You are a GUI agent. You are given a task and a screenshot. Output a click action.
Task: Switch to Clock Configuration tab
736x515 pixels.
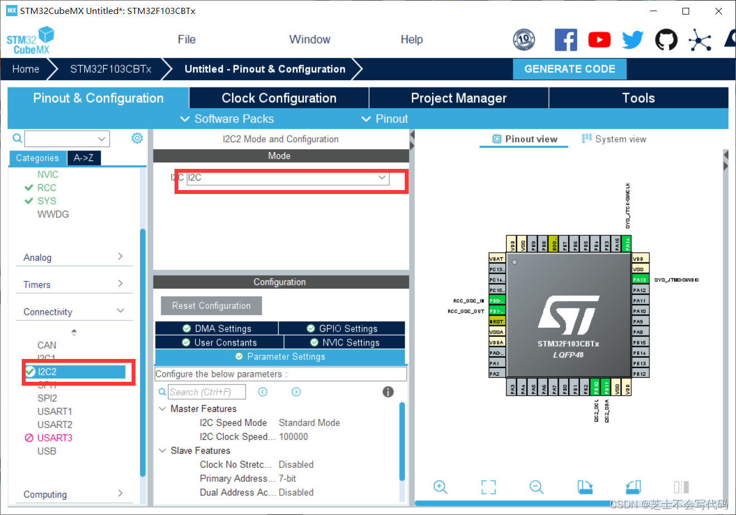click(279, 98)
